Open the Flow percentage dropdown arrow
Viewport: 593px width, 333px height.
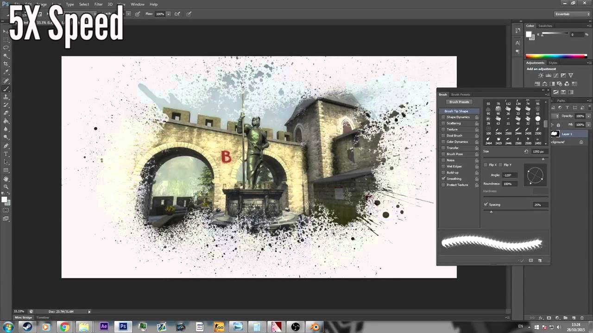point(168,14)
